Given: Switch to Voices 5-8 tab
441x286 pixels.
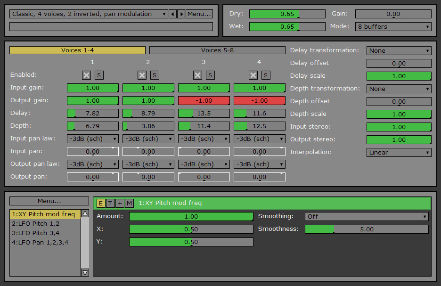Looking at the screenshot, I should [217, 50].
